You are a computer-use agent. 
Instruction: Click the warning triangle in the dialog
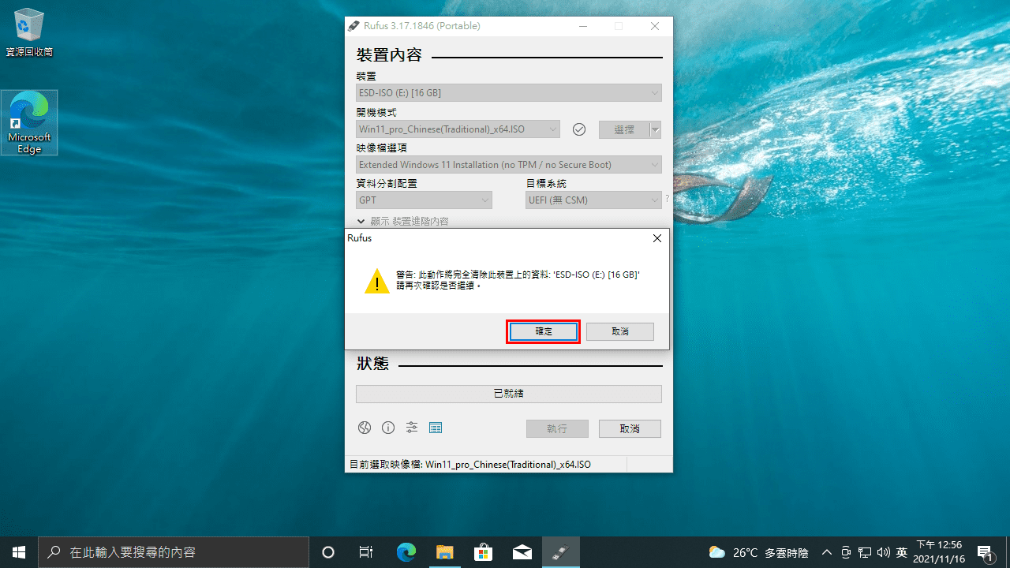[x=376, y=281]
